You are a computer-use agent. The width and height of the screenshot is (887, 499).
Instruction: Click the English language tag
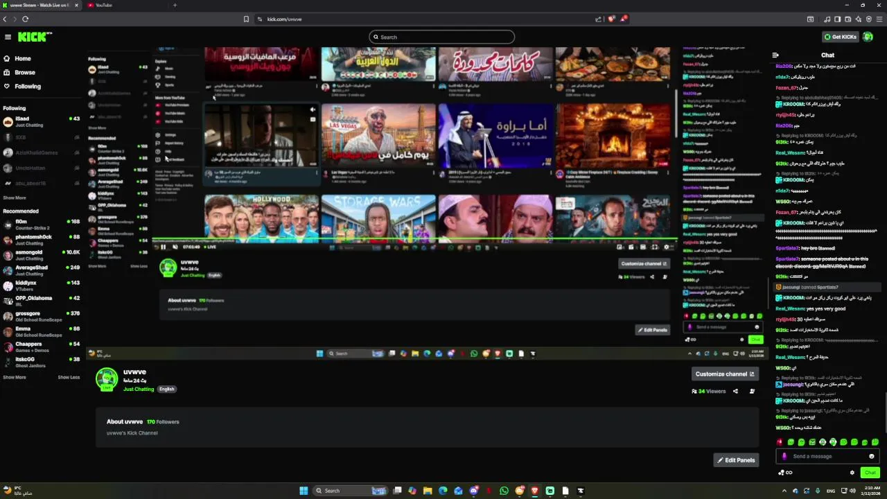pyautogui.click(x=167, y=389)
